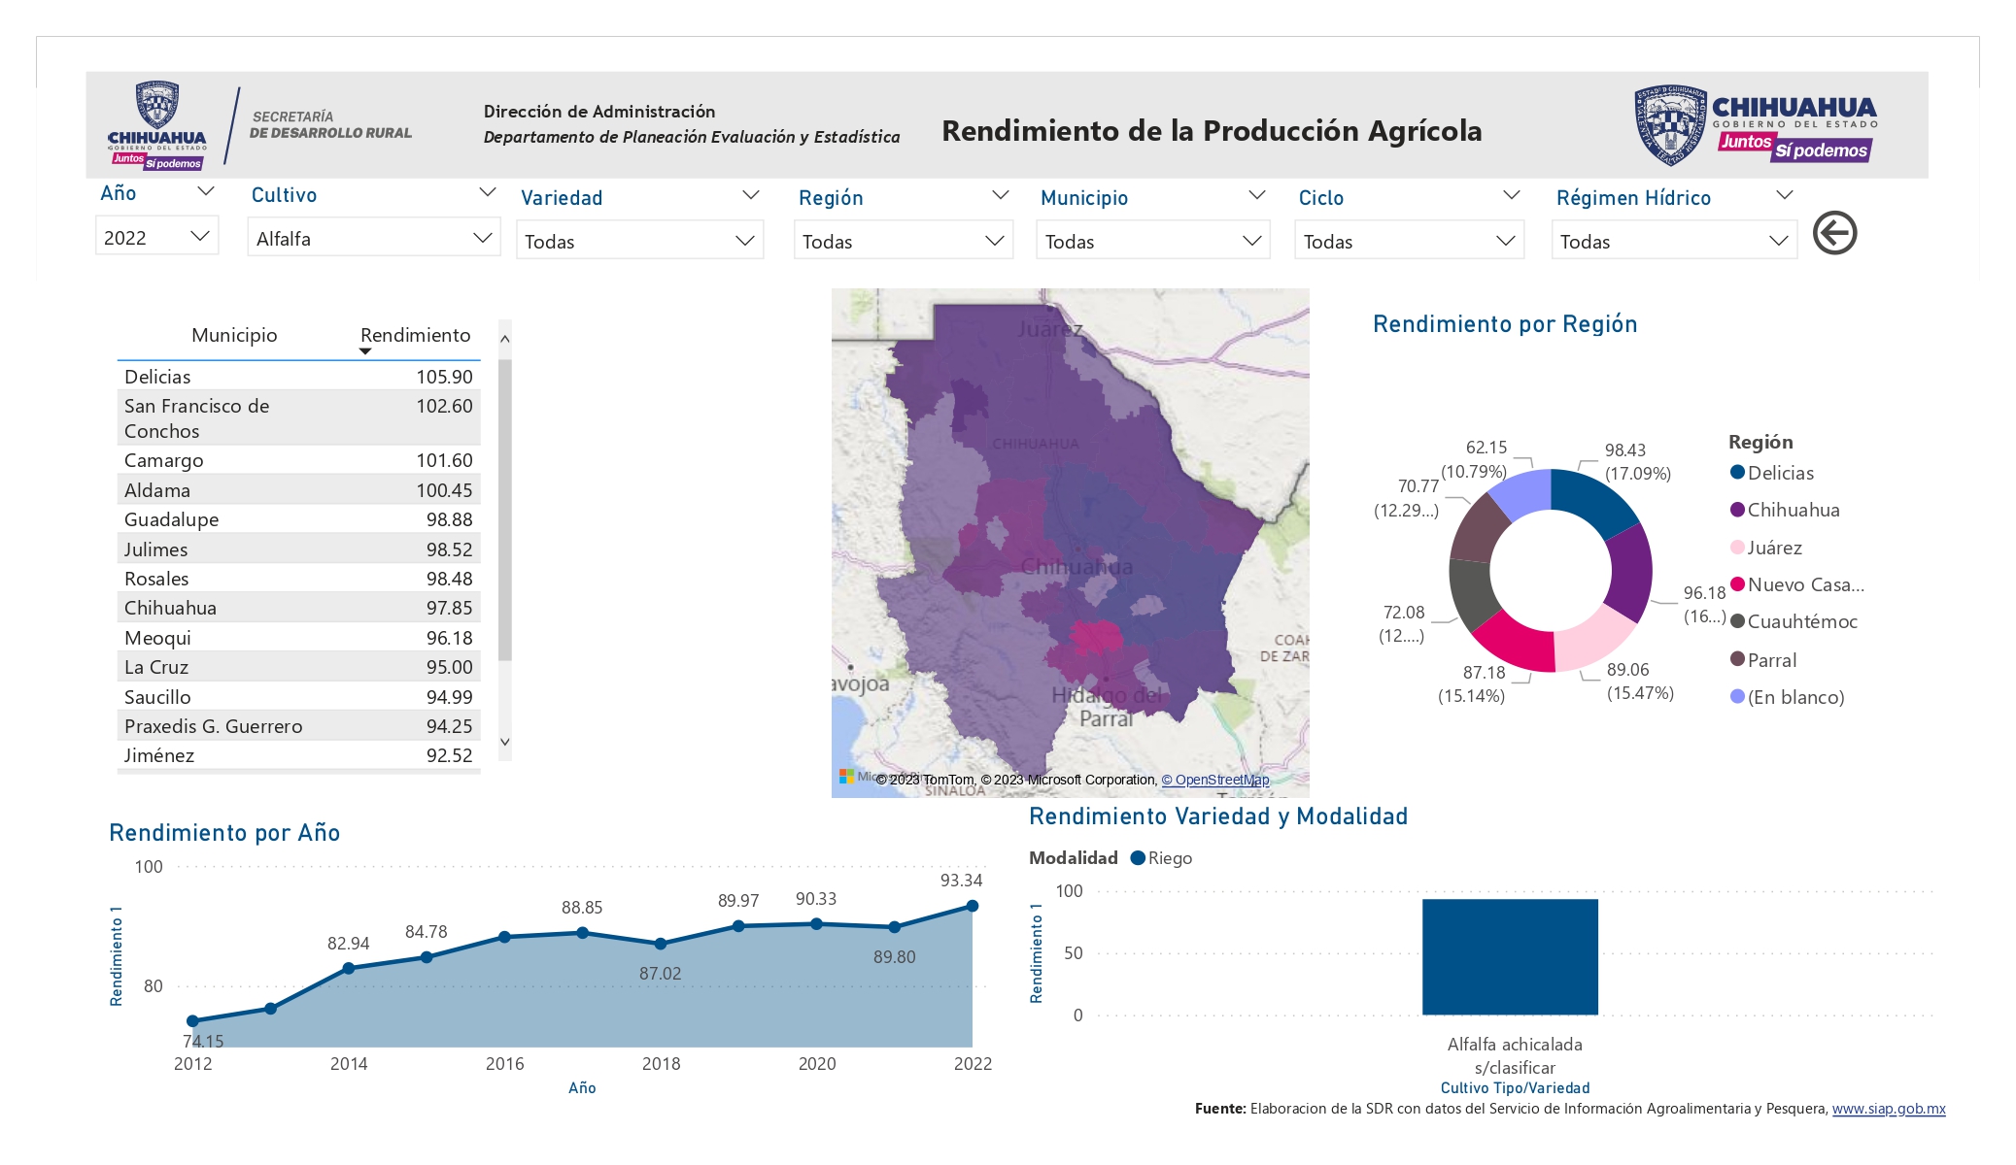The image size is (2016, 1165).
Task: Select the La Cruz table row
Action: click(x=298, y=667)
